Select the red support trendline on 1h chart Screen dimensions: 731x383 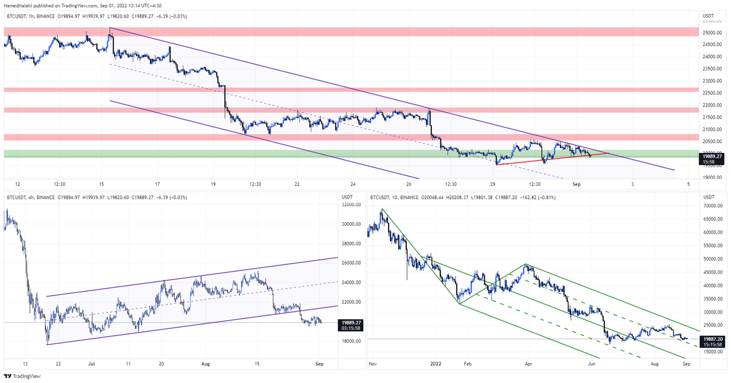[x=542, y=160]
